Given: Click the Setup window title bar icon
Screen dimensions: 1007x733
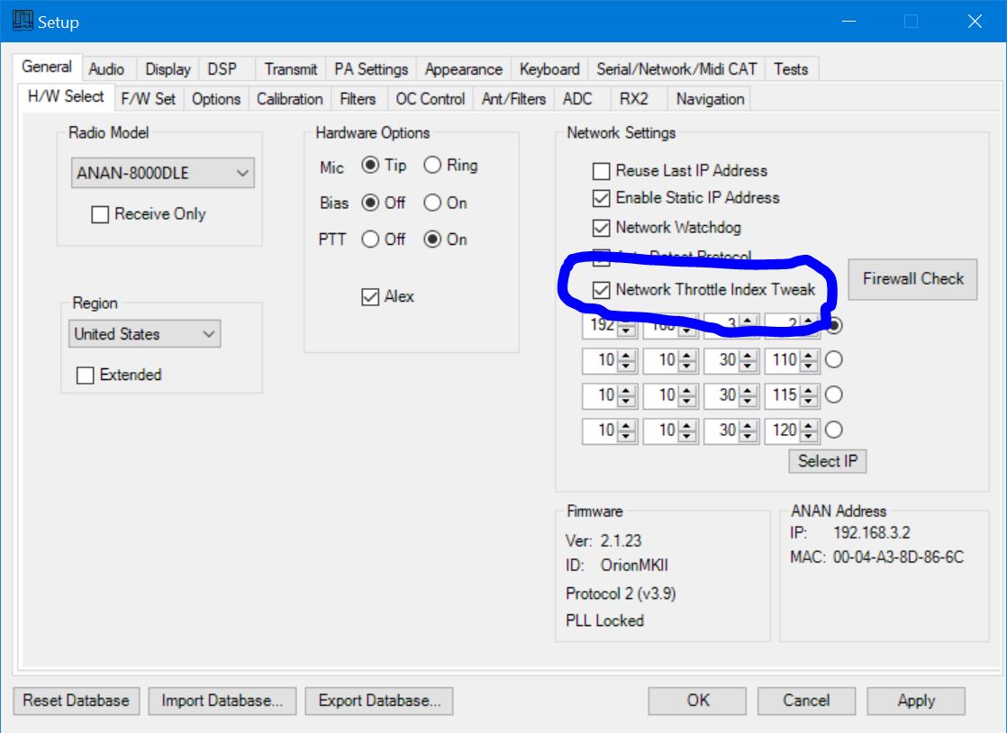Looking at the screenshot, I should click(23, 21).
